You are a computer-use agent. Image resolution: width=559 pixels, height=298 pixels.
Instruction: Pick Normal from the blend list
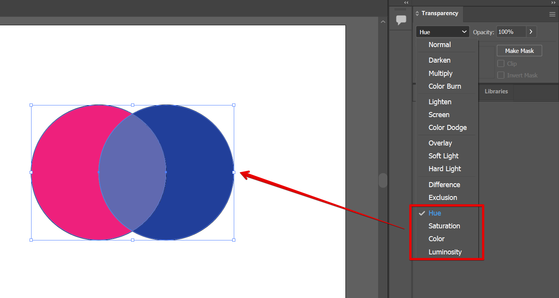click(x=440, y=45)
